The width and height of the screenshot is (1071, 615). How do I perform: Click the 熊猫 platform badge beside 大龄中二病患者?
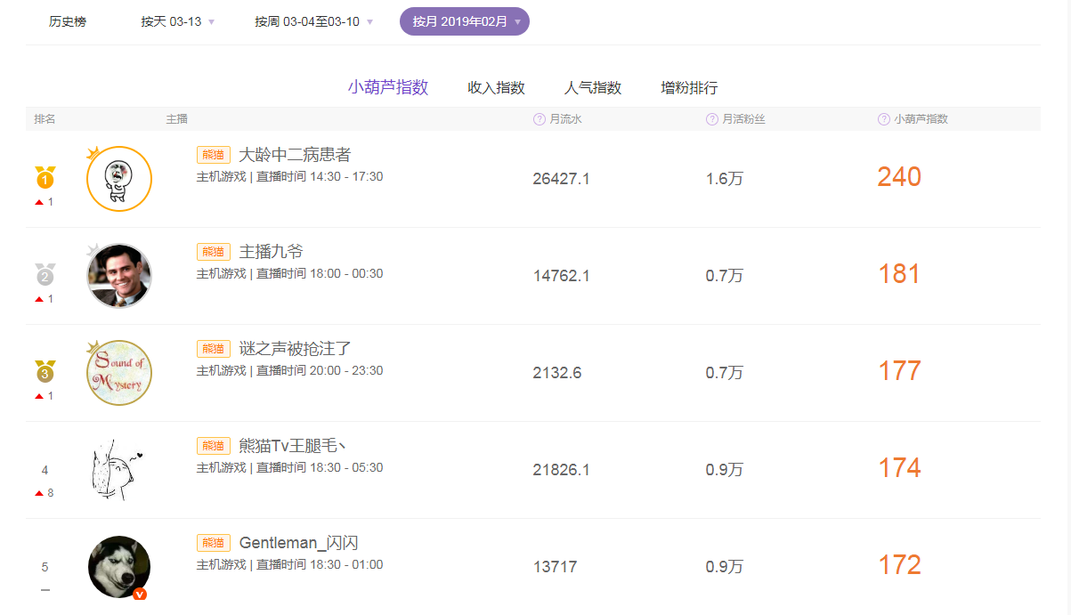213,153
